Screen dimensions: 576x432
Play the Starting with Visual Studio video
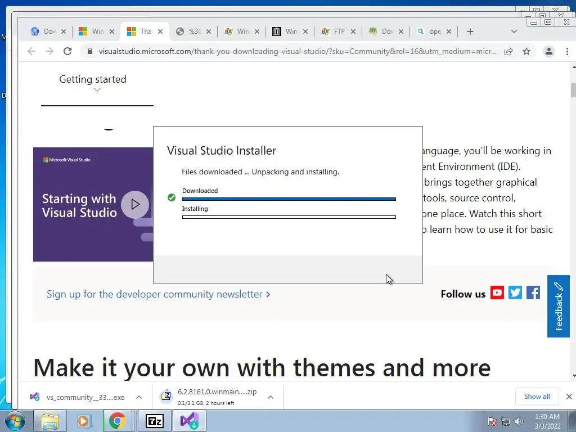[x=135, y=204]
